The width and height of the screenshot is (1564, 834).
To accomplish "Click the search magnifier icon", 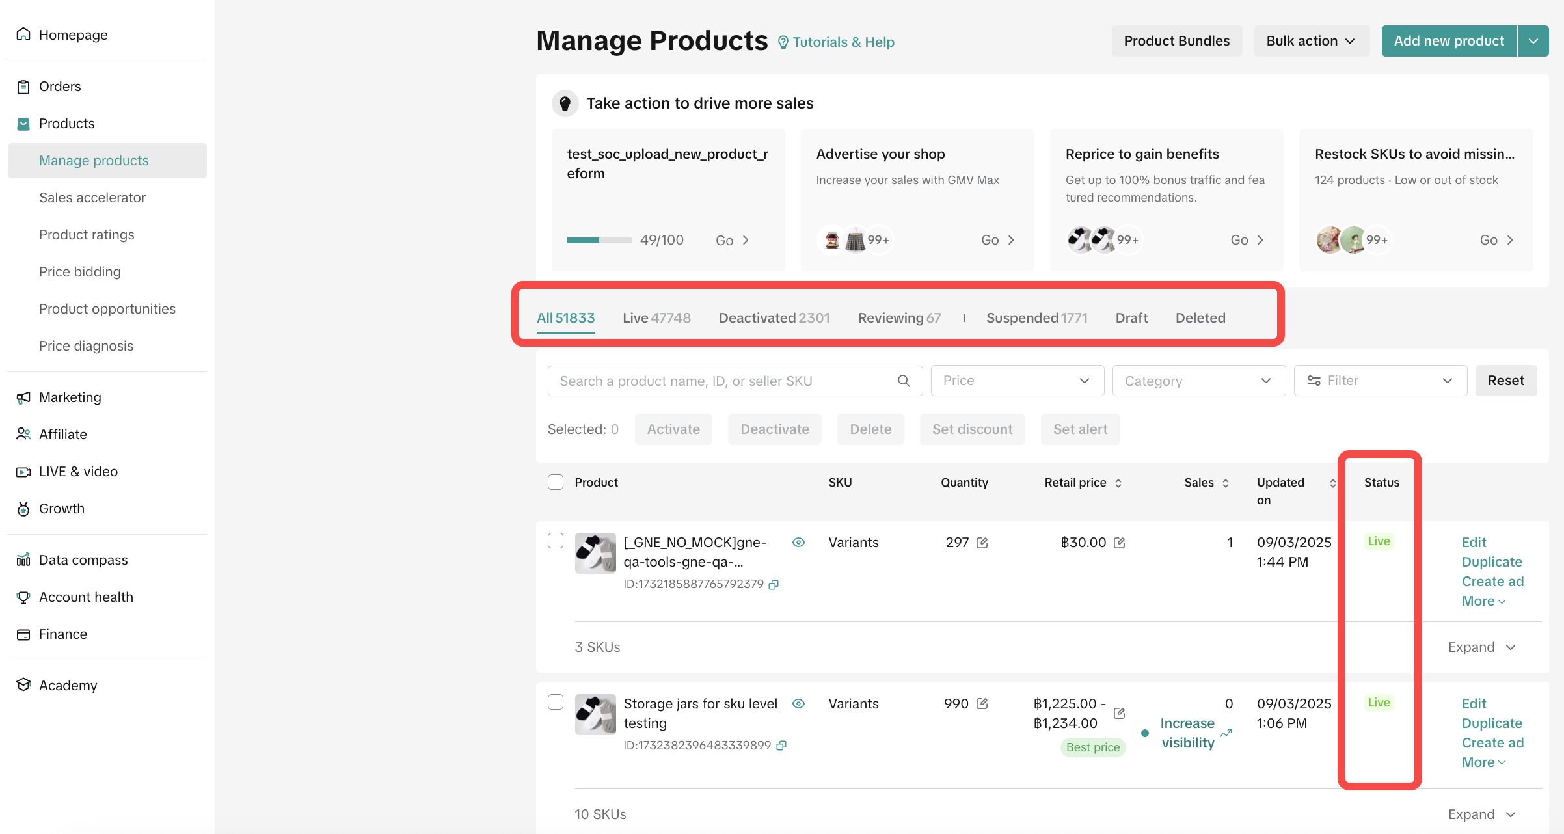I will pyautogui.click(x=903, y=381).
